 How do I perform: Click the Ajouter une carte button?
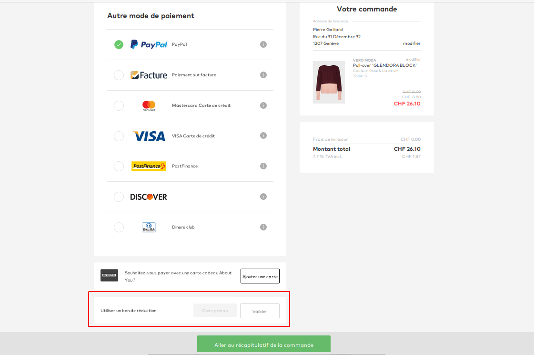click(260, 276)
